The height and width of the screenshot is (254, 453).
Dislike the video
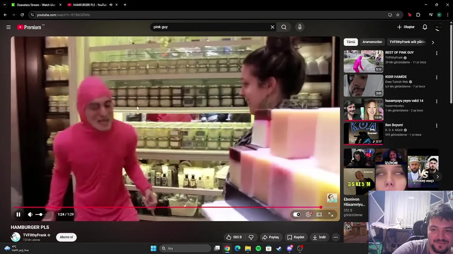click(x=251, y=237)
